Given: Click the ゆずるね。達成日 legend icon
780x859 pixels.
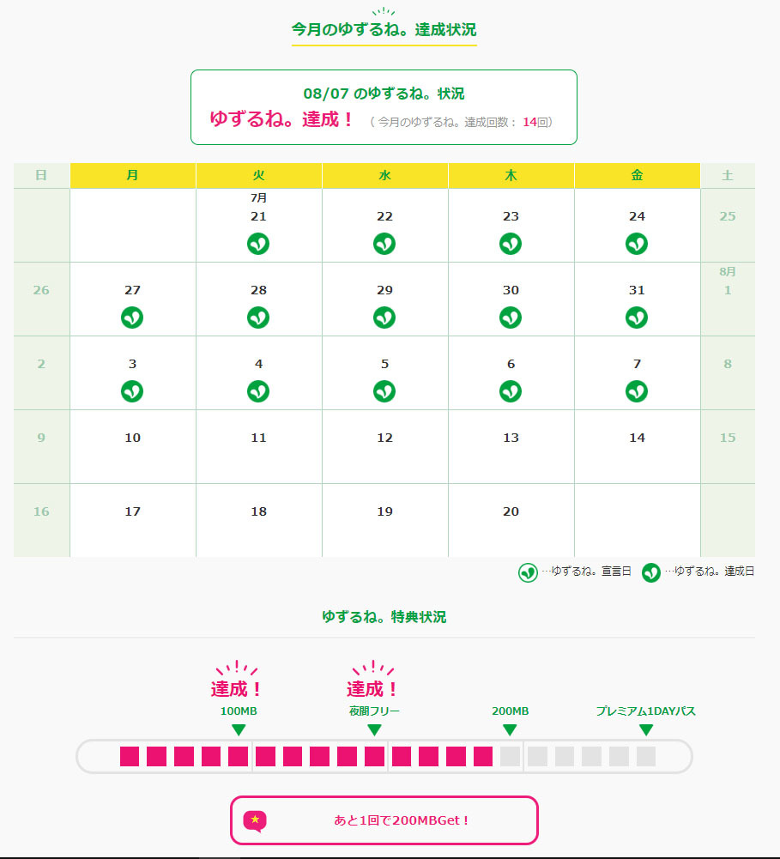Looking at the screenshot, I should 651,572.
